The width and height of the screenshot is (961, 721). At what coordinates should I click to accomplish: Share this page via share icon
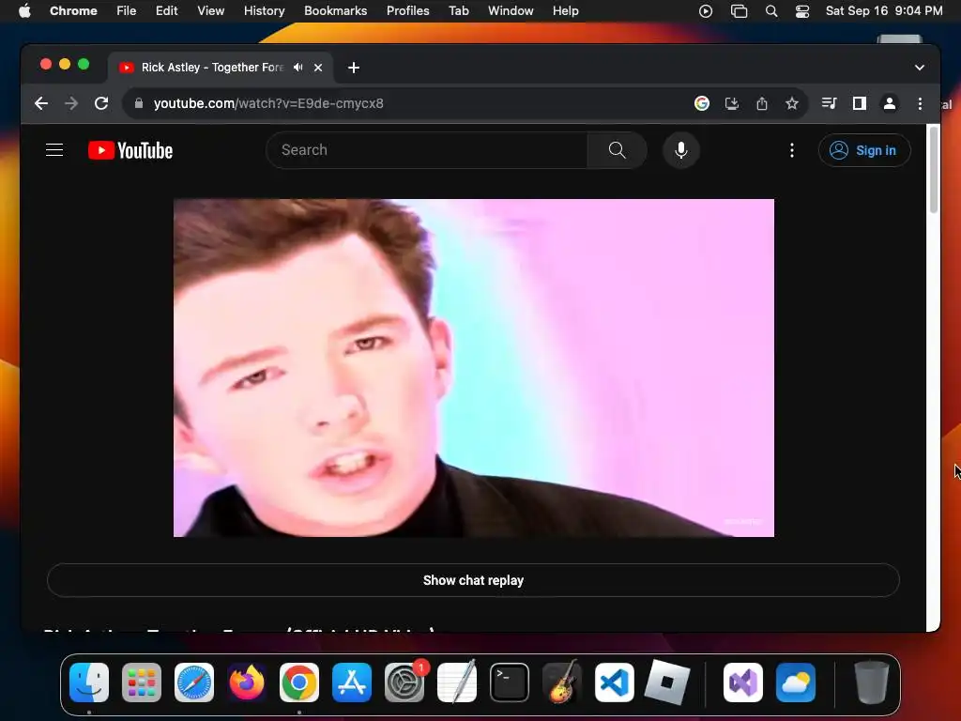(x=762, y=103)
